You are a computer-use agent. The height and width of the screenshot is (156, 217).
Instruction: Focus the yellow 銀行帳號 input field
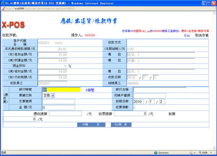click(61, 90)
